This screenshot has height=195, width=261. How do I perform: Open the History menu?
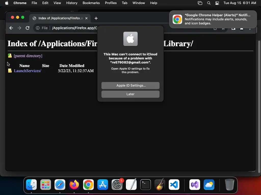point(72,3)
